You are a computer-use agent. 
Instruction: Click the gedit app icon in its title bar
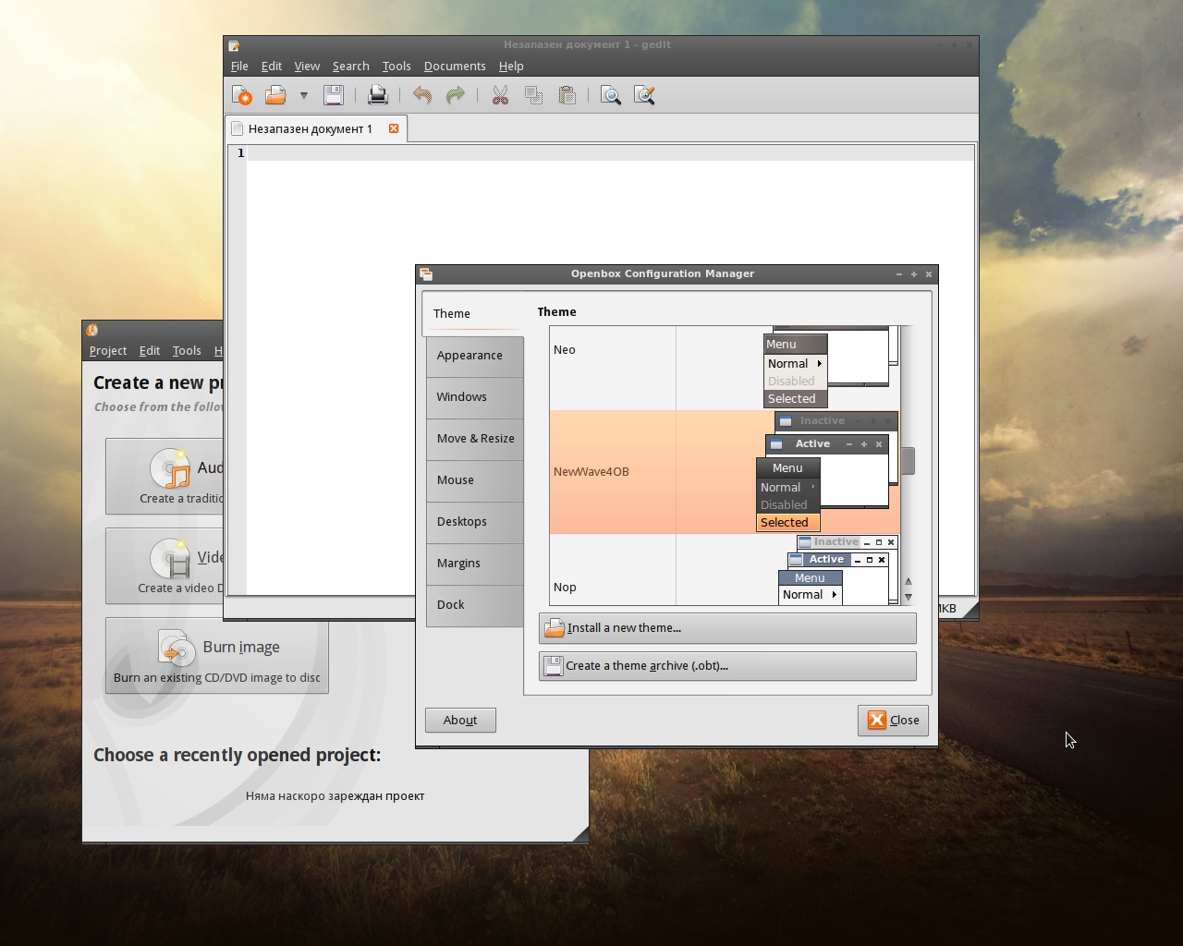(235, 44)
